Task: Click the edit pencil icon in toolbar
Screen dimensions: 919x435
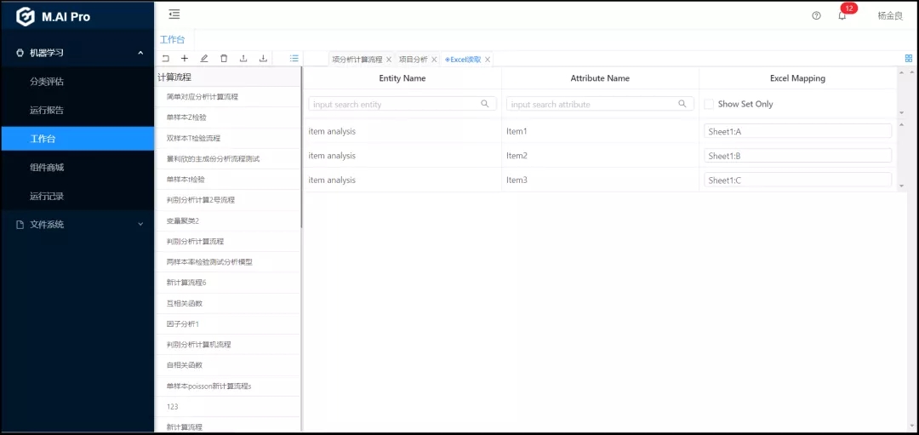Action: pyautogui.click(x=204, y=59)
